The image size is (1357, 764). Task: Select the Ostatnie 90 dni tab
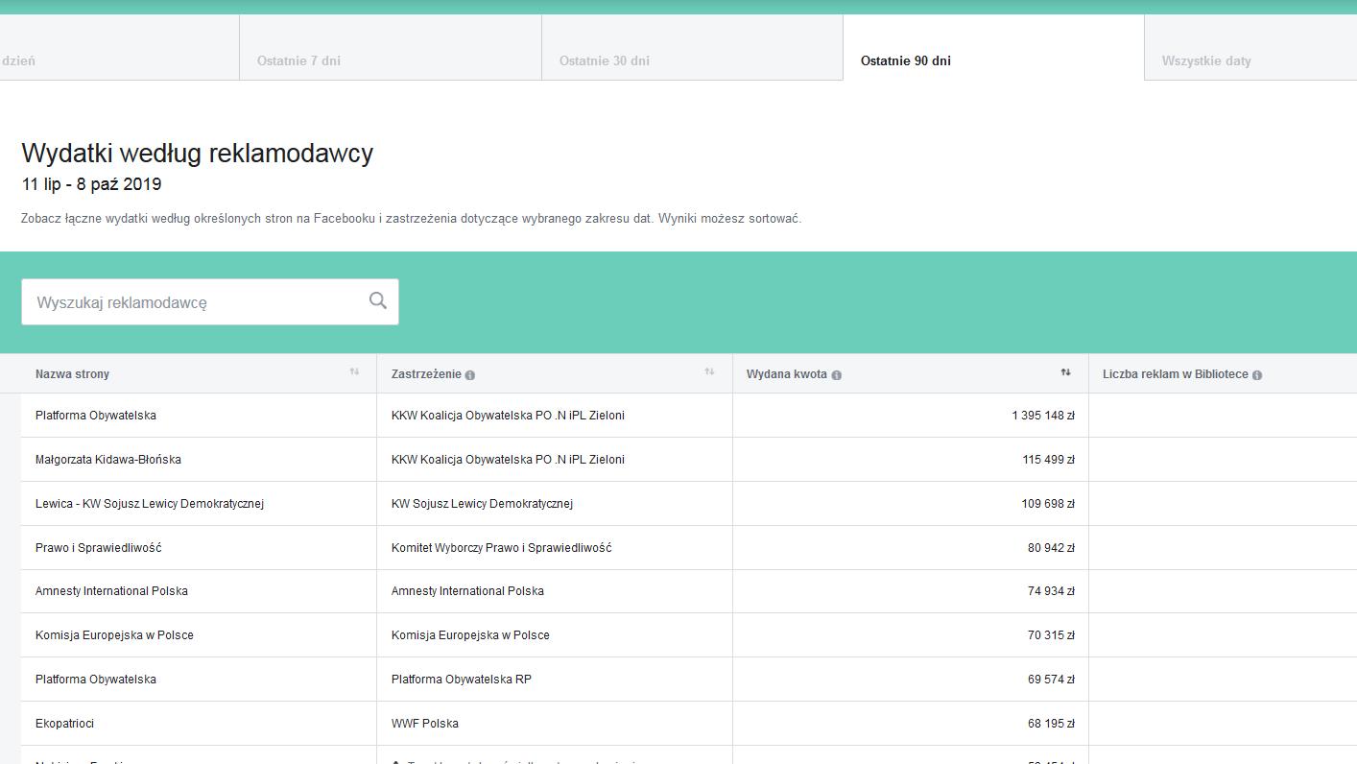[x=993, y=48]
